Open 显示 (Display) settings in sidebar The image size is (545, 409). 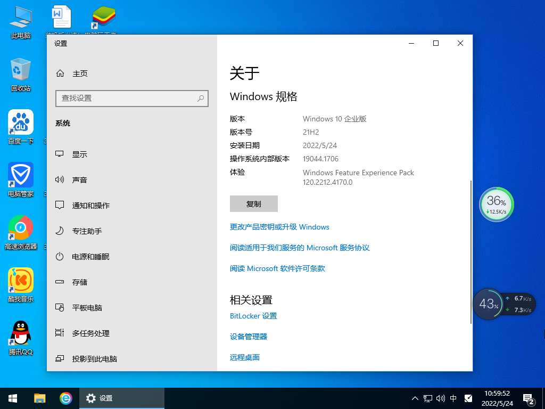(x=80, y=154)
